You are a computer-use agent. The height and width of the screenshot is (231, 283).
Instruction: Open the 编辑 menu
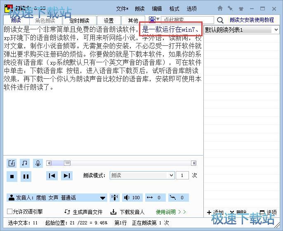coord(157,9)
